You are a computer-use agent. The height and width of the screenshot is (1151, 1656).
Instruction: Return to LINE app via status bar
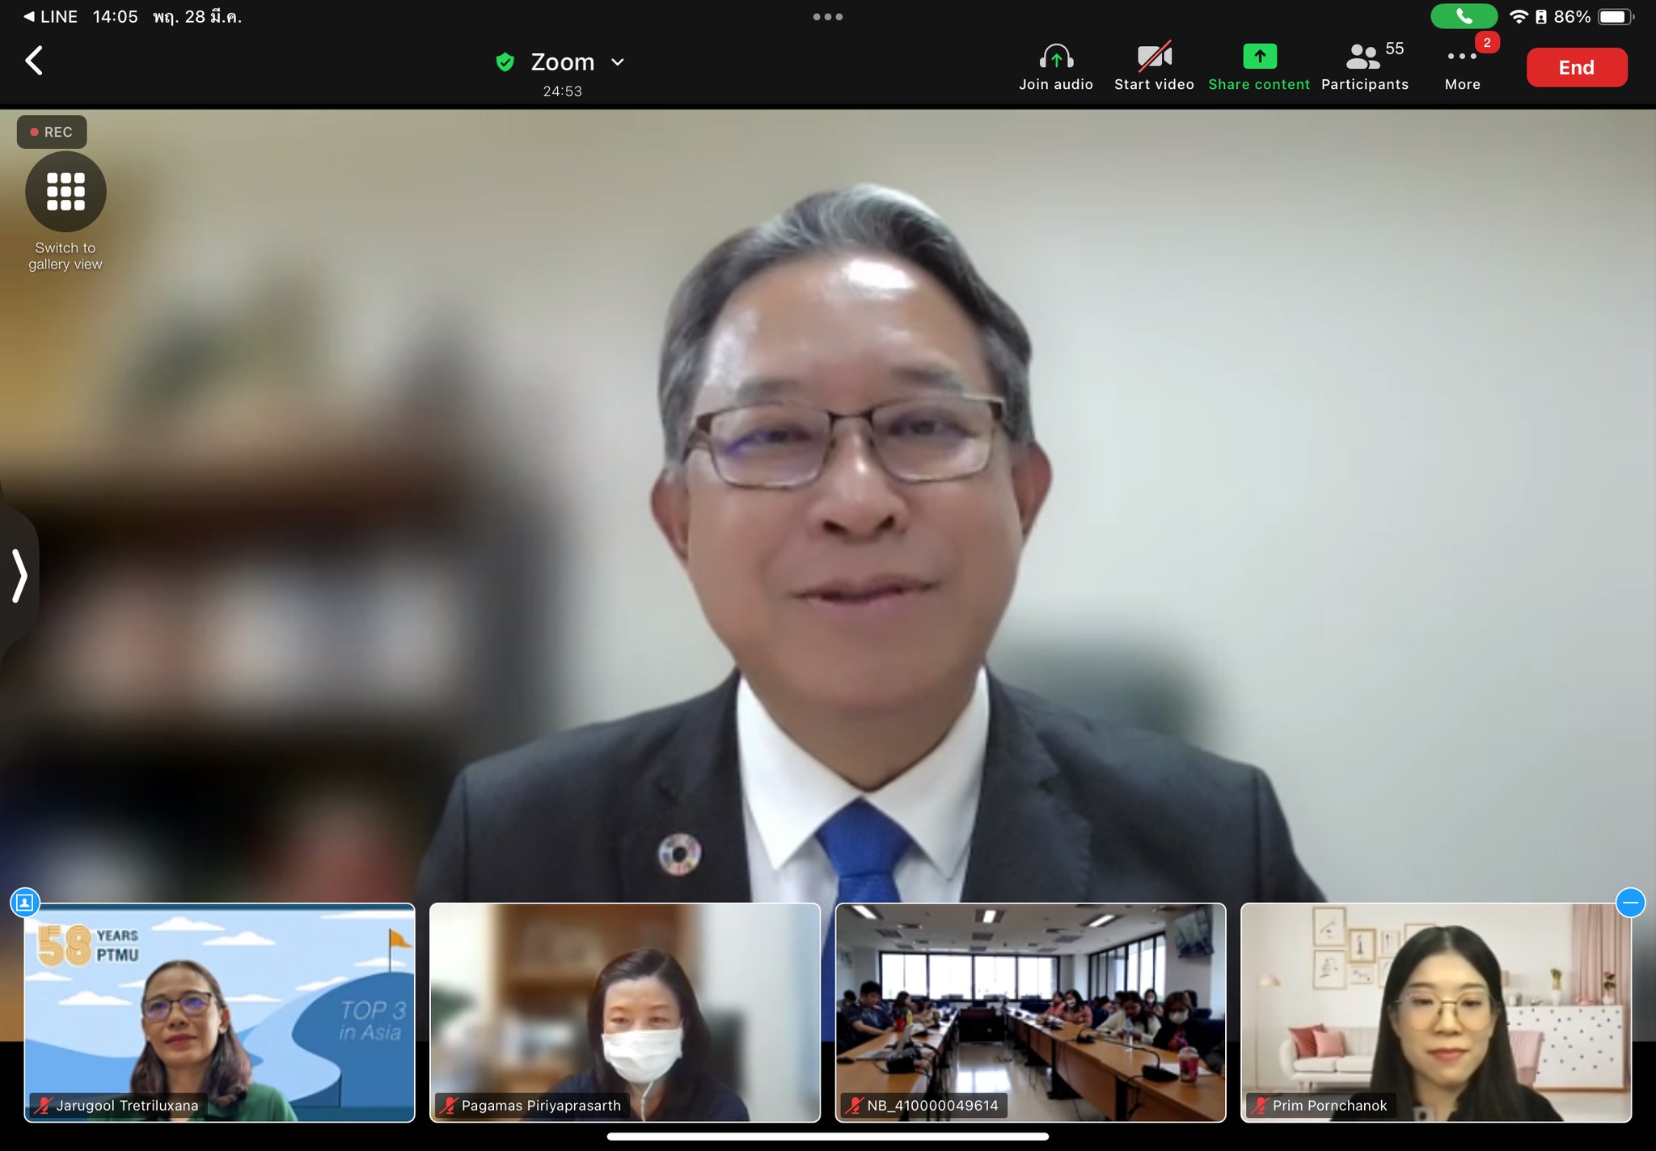pyautogui.click(x=50, y=16)
